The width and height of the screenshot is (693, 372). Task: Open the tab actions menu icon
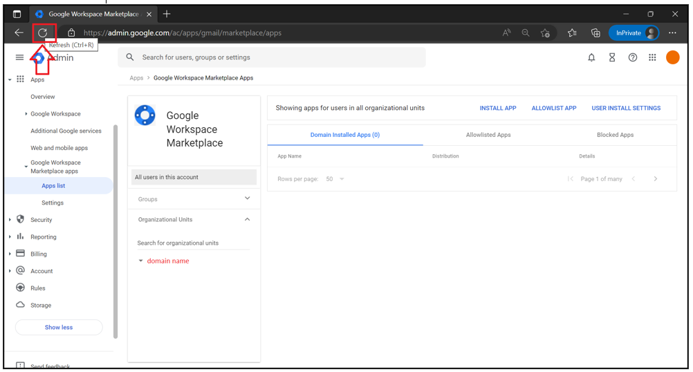(17, 14)
